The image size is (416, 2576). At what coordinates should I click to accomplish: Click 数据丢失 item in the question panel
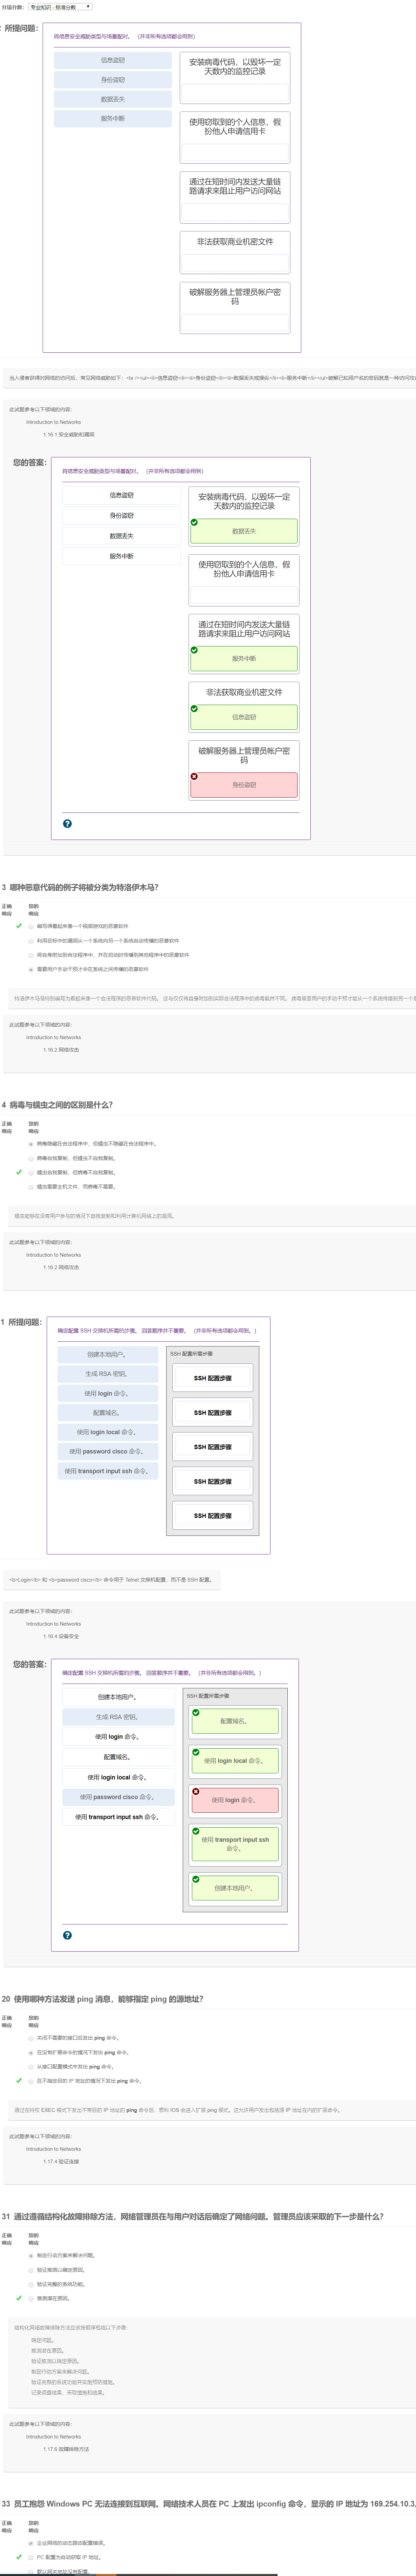click(x=113, y=99)
